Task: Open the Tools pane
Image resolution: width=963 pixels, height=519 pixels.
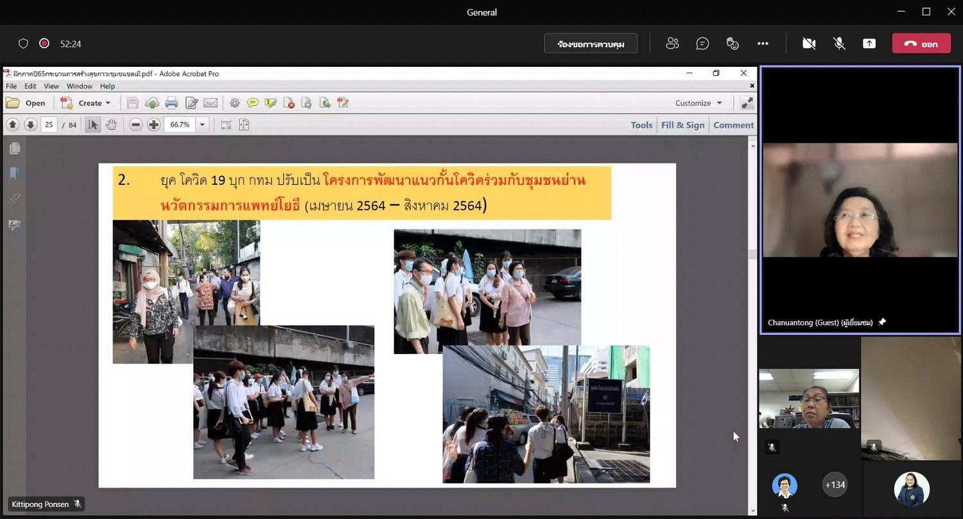Action: (x=641, y=125)
